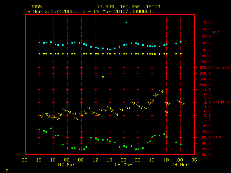Click the '09 Mar' date label
The height and width of the screenshot is (173, 231).
pyautogui.click(x=180, y=165)
